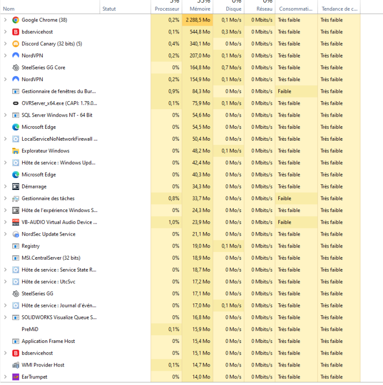Expand the Gestionnaire des tâches entry
383x385 pixels.
pyautogui.click(x=5, y=199)
